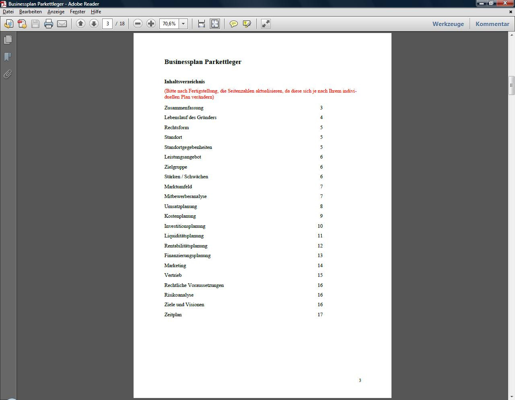Go to previous page arrow

pos(80,24)
